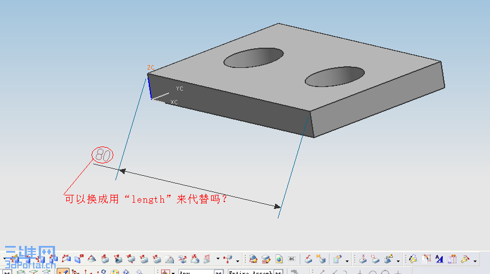The width and height of the screenshot is (490, 274).
Task: Click the connected nodes cube icon
Action: pos(228,259)
